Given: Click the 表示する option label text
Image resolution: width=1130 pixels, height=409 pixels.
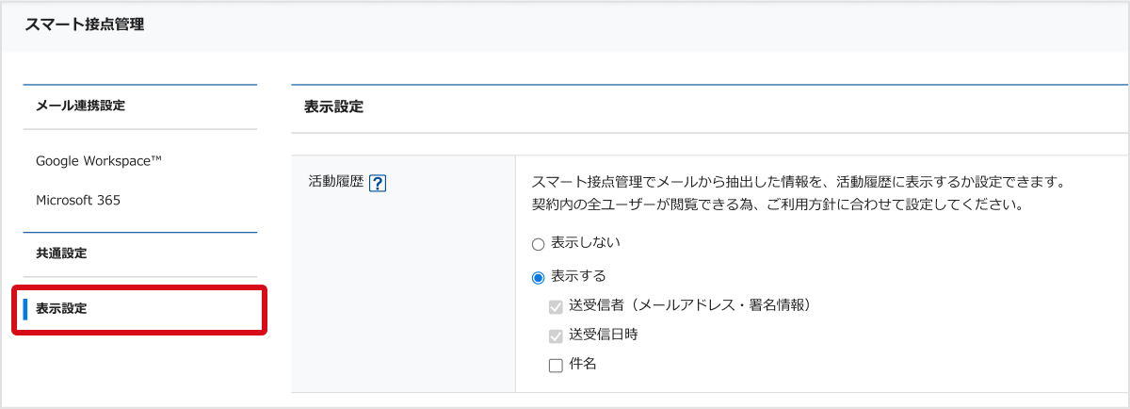Looking at the screenshot, I should pos(578,276).
